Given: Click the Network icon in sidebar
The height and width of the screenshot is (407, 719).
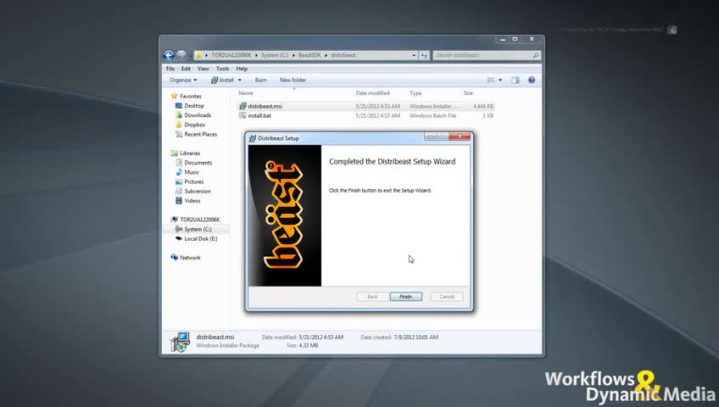Looking at the screenshot, I should pyautogui.click(x=175, y=258).
